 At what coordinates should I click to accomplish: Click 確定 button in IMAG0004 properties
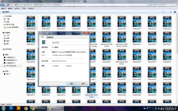pos(72,84)
